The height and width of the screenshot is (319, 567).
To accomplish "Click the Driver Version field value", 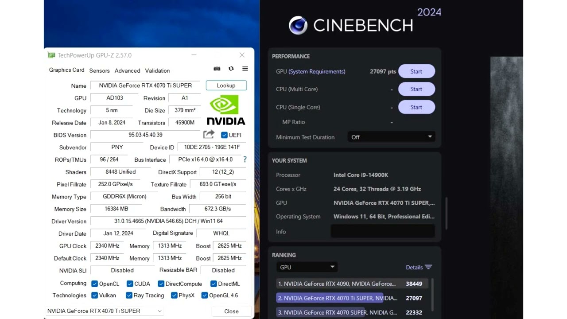I will 168,221.
